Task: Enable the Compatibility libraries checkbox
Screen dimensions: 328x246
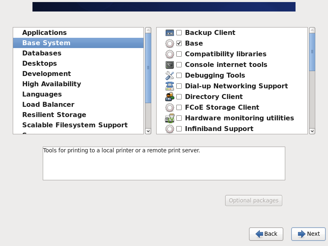Action: [x=179, y=54]
